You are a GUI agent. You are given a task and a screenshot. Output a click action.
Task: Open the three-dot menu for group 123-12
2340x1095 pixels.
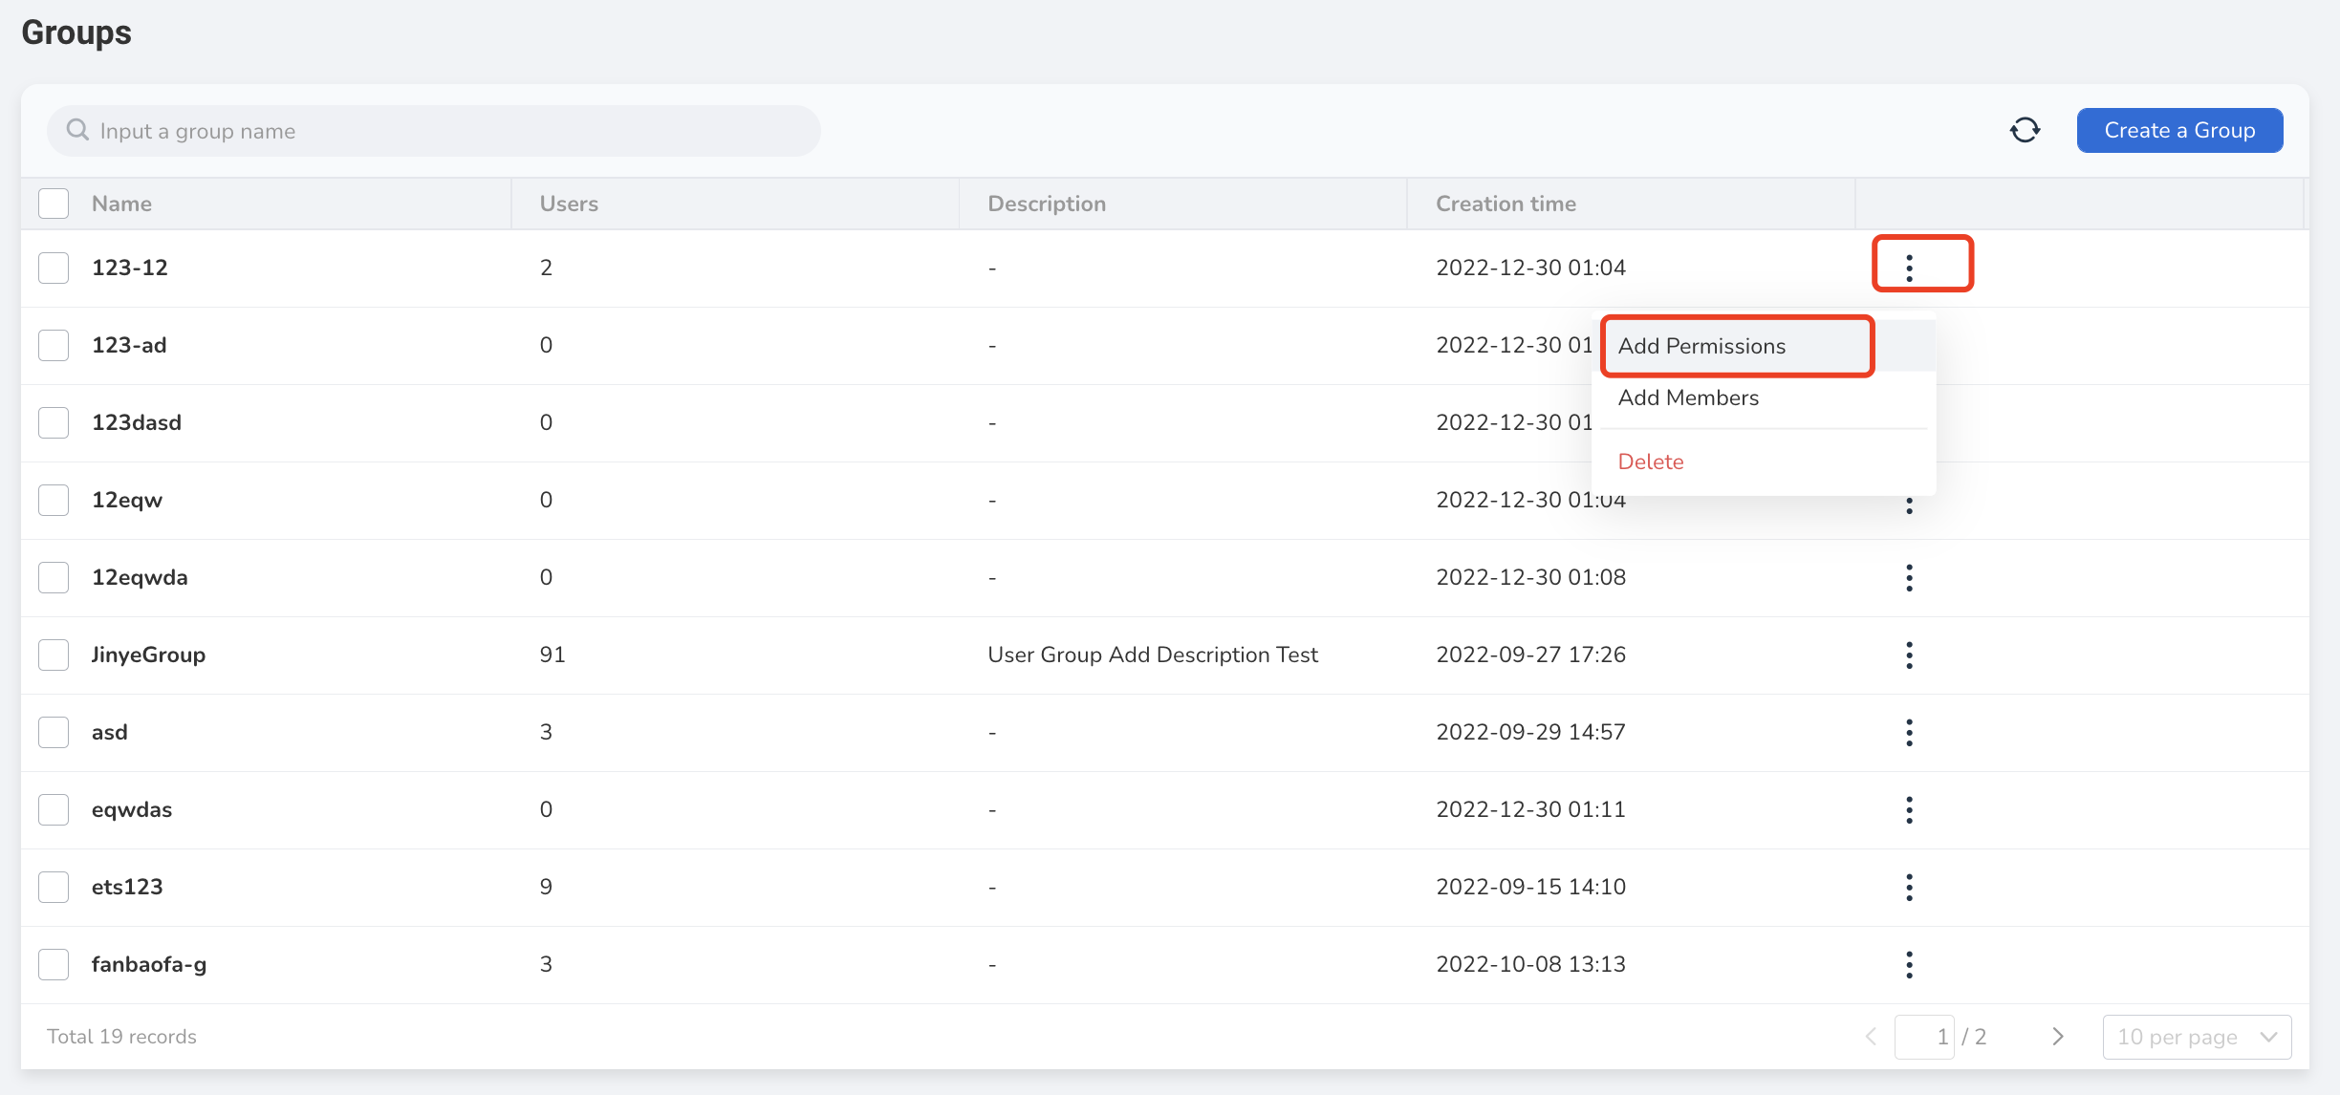coord(1909,268)
